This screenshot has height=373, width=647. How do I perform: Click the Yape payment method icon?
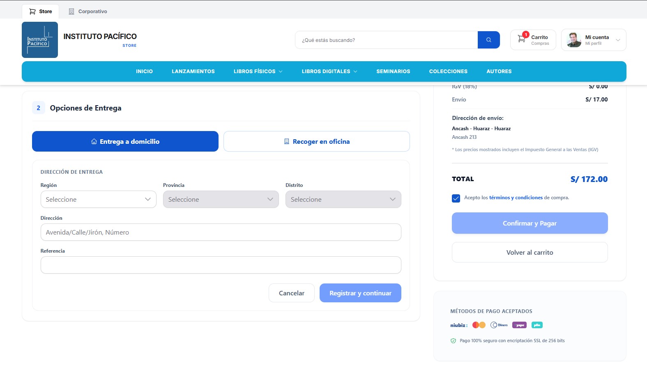pyautogui.click(x=519, y=325)
